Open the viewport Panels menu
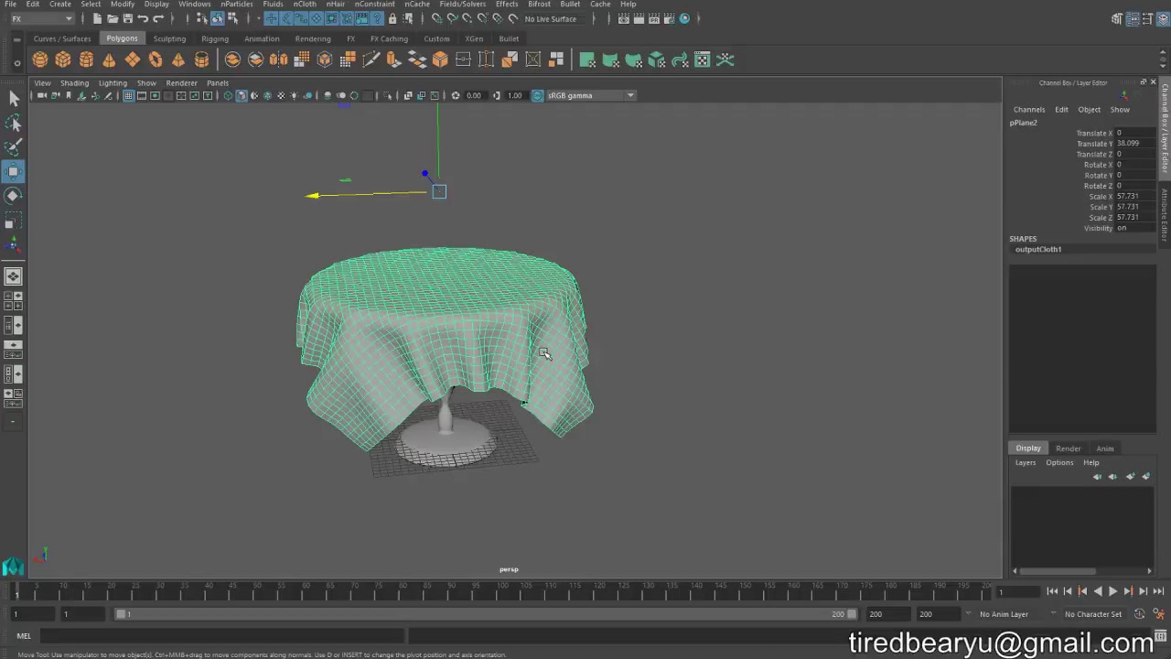Viewport: 1171px width, 659px height. point(217,82)
